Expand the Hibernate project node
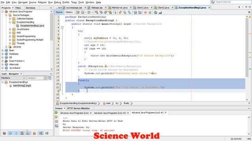 [x=3, y=64]
